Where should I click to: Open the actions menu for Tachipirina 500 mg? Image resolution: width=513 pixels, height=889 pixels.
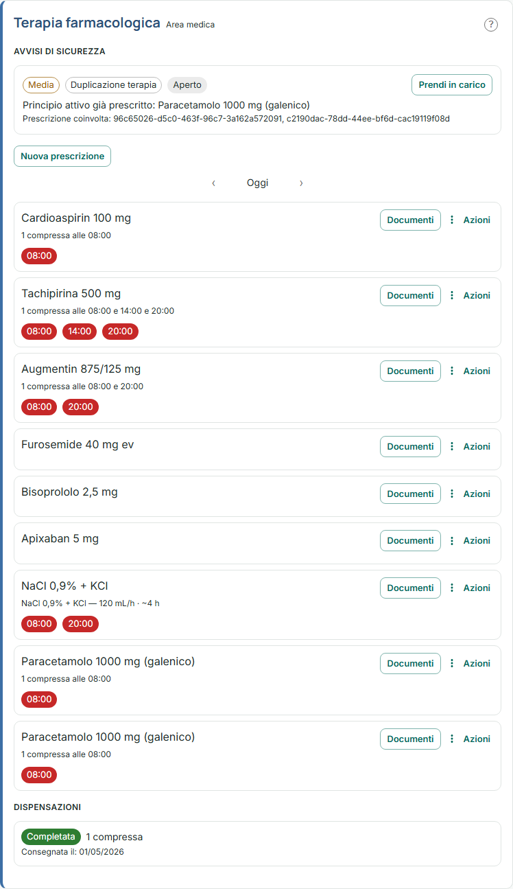point(470,295)
